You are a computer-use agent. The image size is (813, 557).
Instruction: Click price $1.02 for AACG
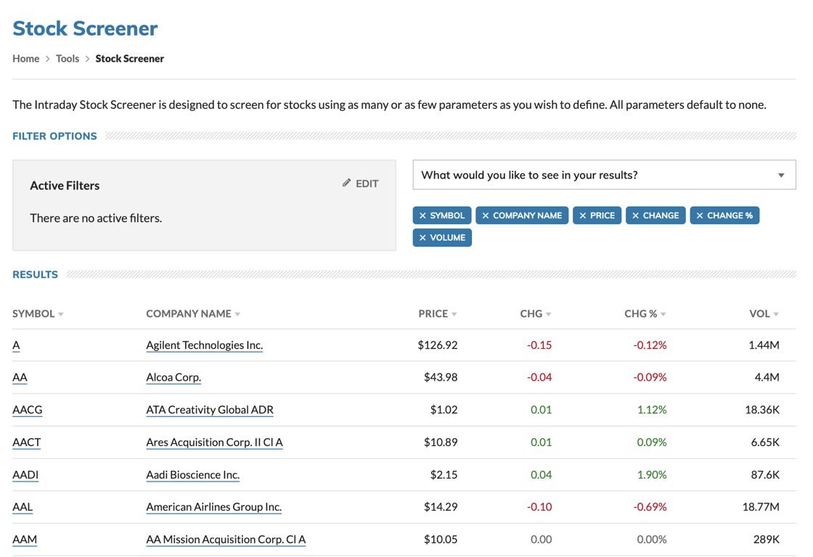[x=444, y=410]
